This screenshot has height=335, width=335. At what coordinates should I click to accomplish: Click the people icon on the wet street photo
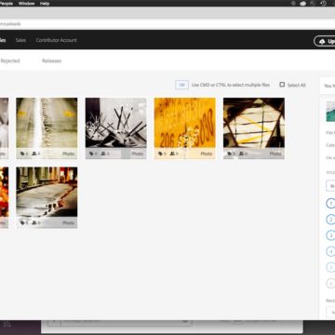click(34, 222)
